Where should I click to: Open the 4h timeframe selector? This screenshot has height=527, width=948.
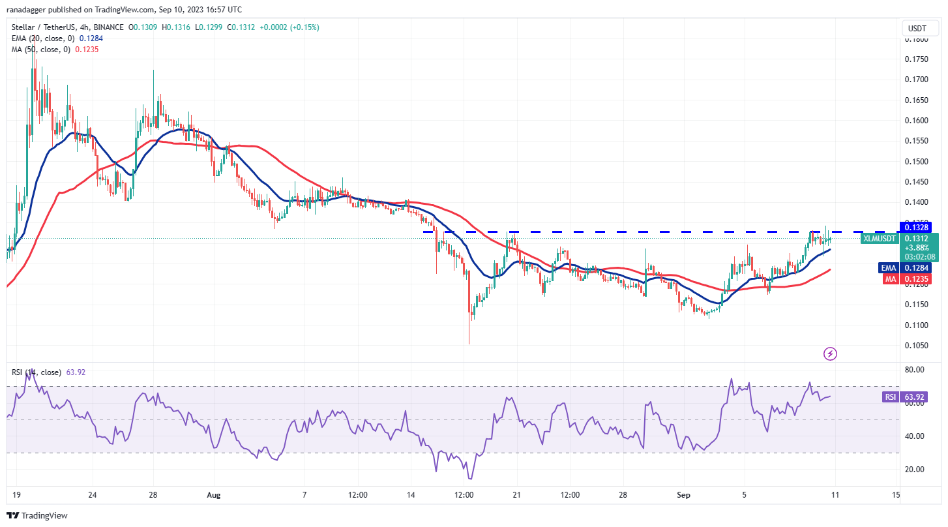click(85, 28)
